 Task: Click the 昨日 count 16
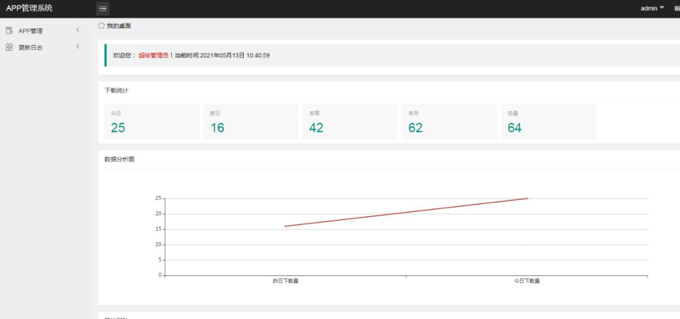point(218,128)
